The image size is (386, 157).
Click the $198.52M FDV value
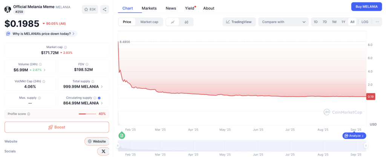pos(83,70)
